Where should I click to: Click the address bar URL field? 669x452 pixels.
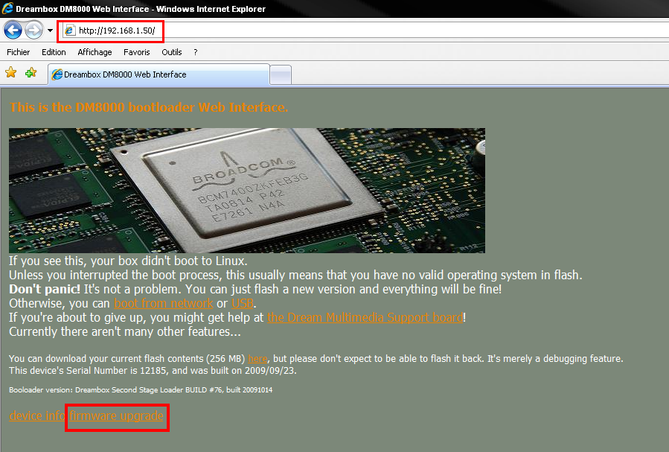[x=367, y=31]
